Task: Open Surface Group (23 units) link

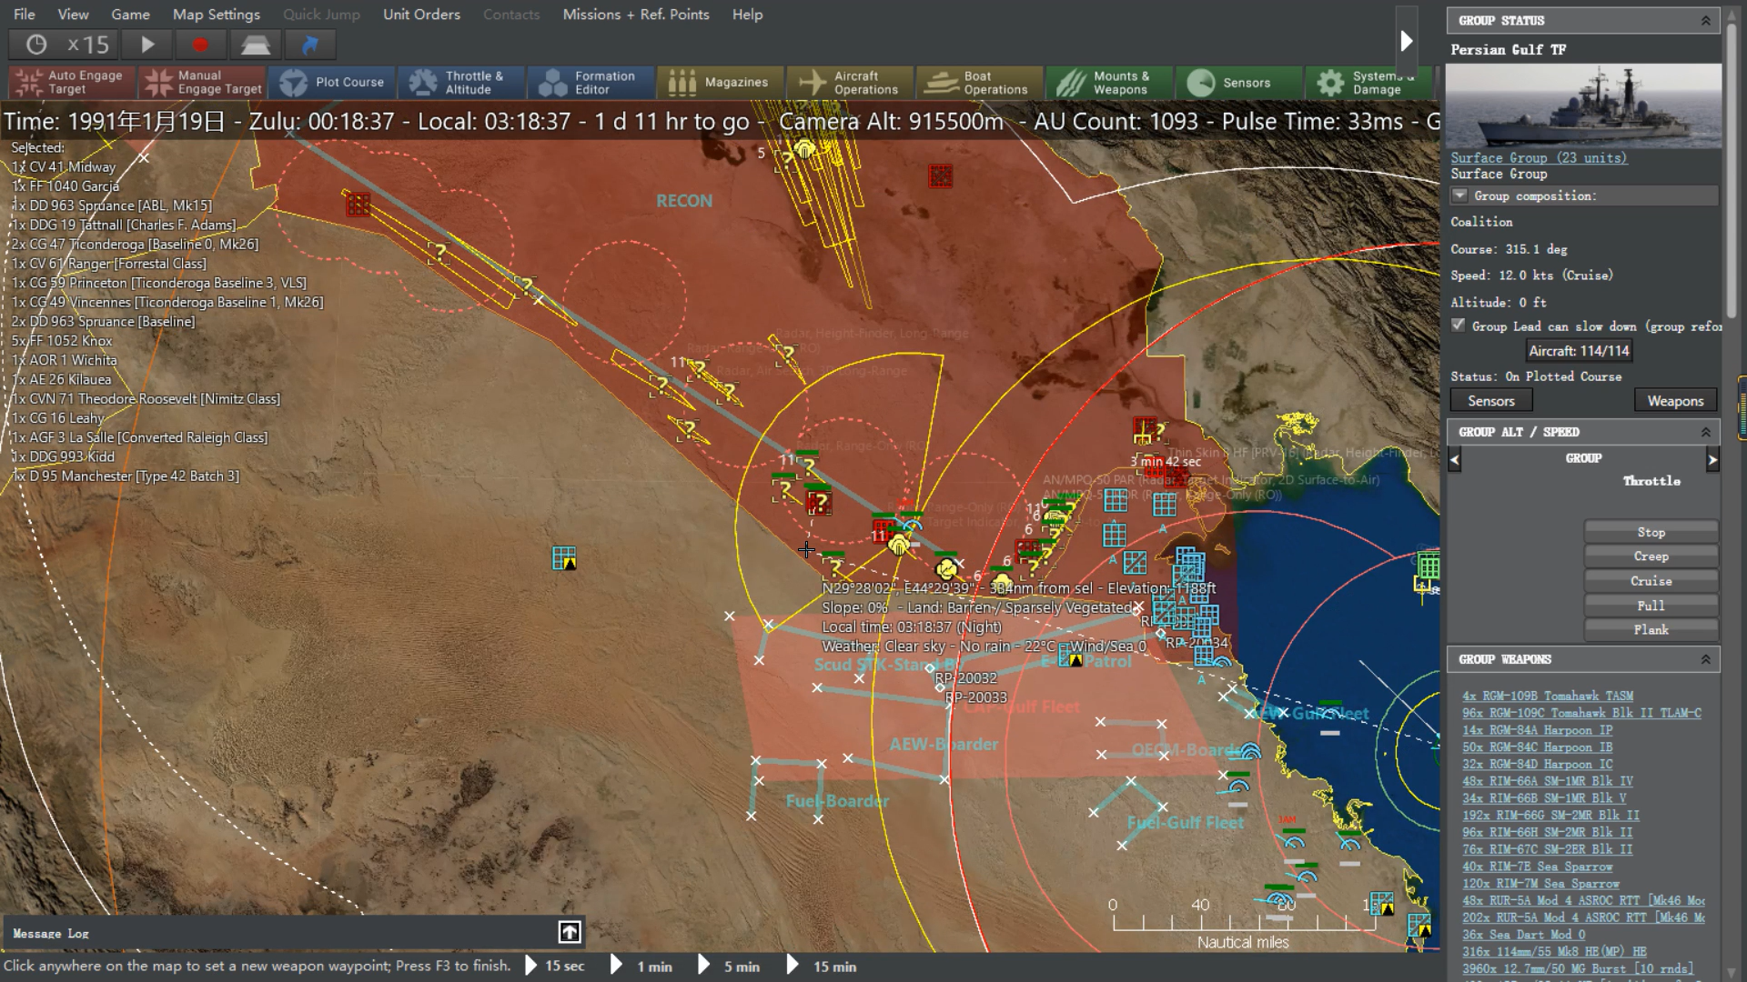Action: [1539, 157]
